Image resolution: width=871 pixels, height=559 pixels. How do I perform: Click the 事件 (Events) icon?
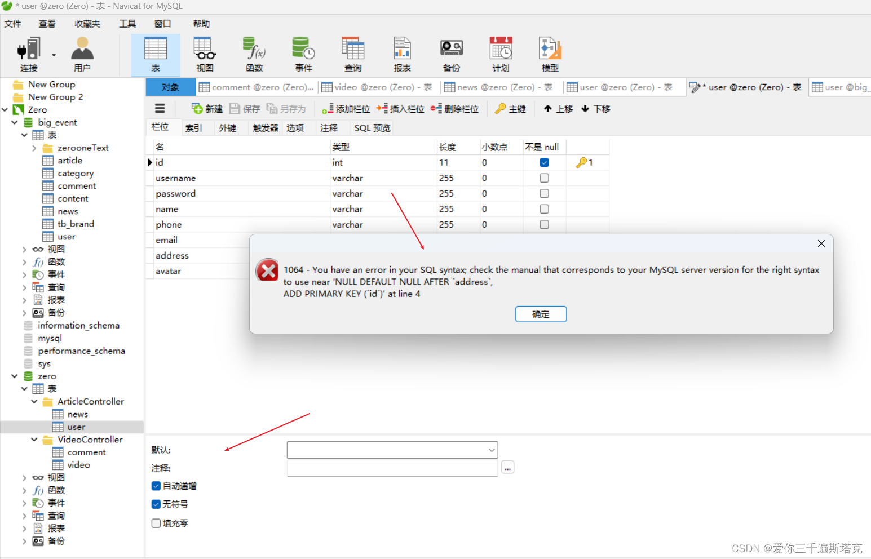(303, 54)
